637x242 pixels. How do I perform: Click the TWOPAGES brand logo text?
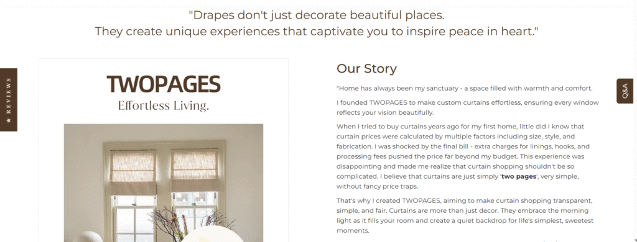point(164,84)
